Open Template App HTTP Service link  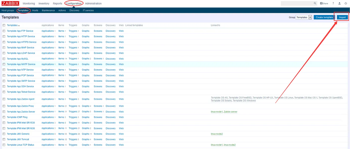(x=21, y=36)
